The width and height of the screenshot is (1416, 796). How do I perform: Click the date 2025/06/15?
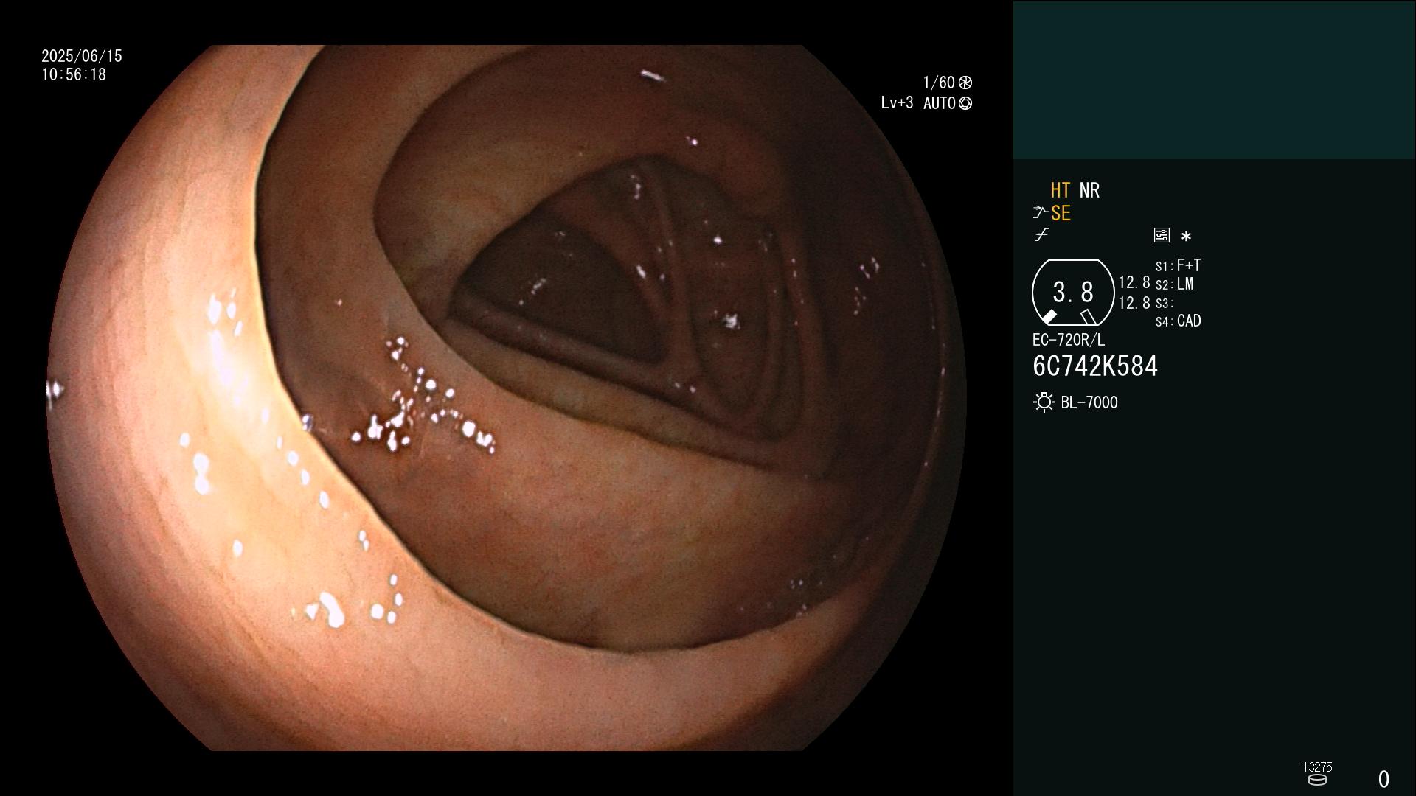tap(82, 56)
